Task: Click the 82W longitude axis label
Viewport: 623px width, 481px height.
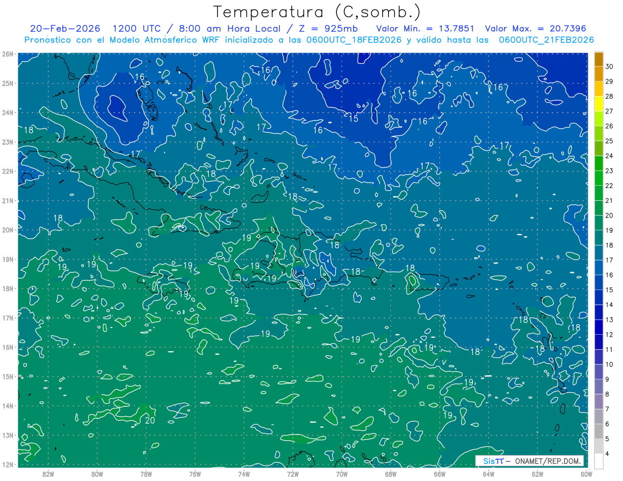Action: point(48,473)
